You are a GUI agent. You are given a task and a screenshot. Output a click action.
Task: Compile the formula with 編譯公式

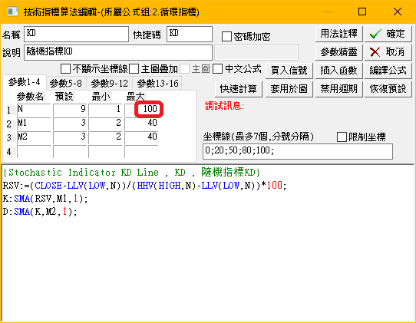pyautogui.click(x=388, y=71)
